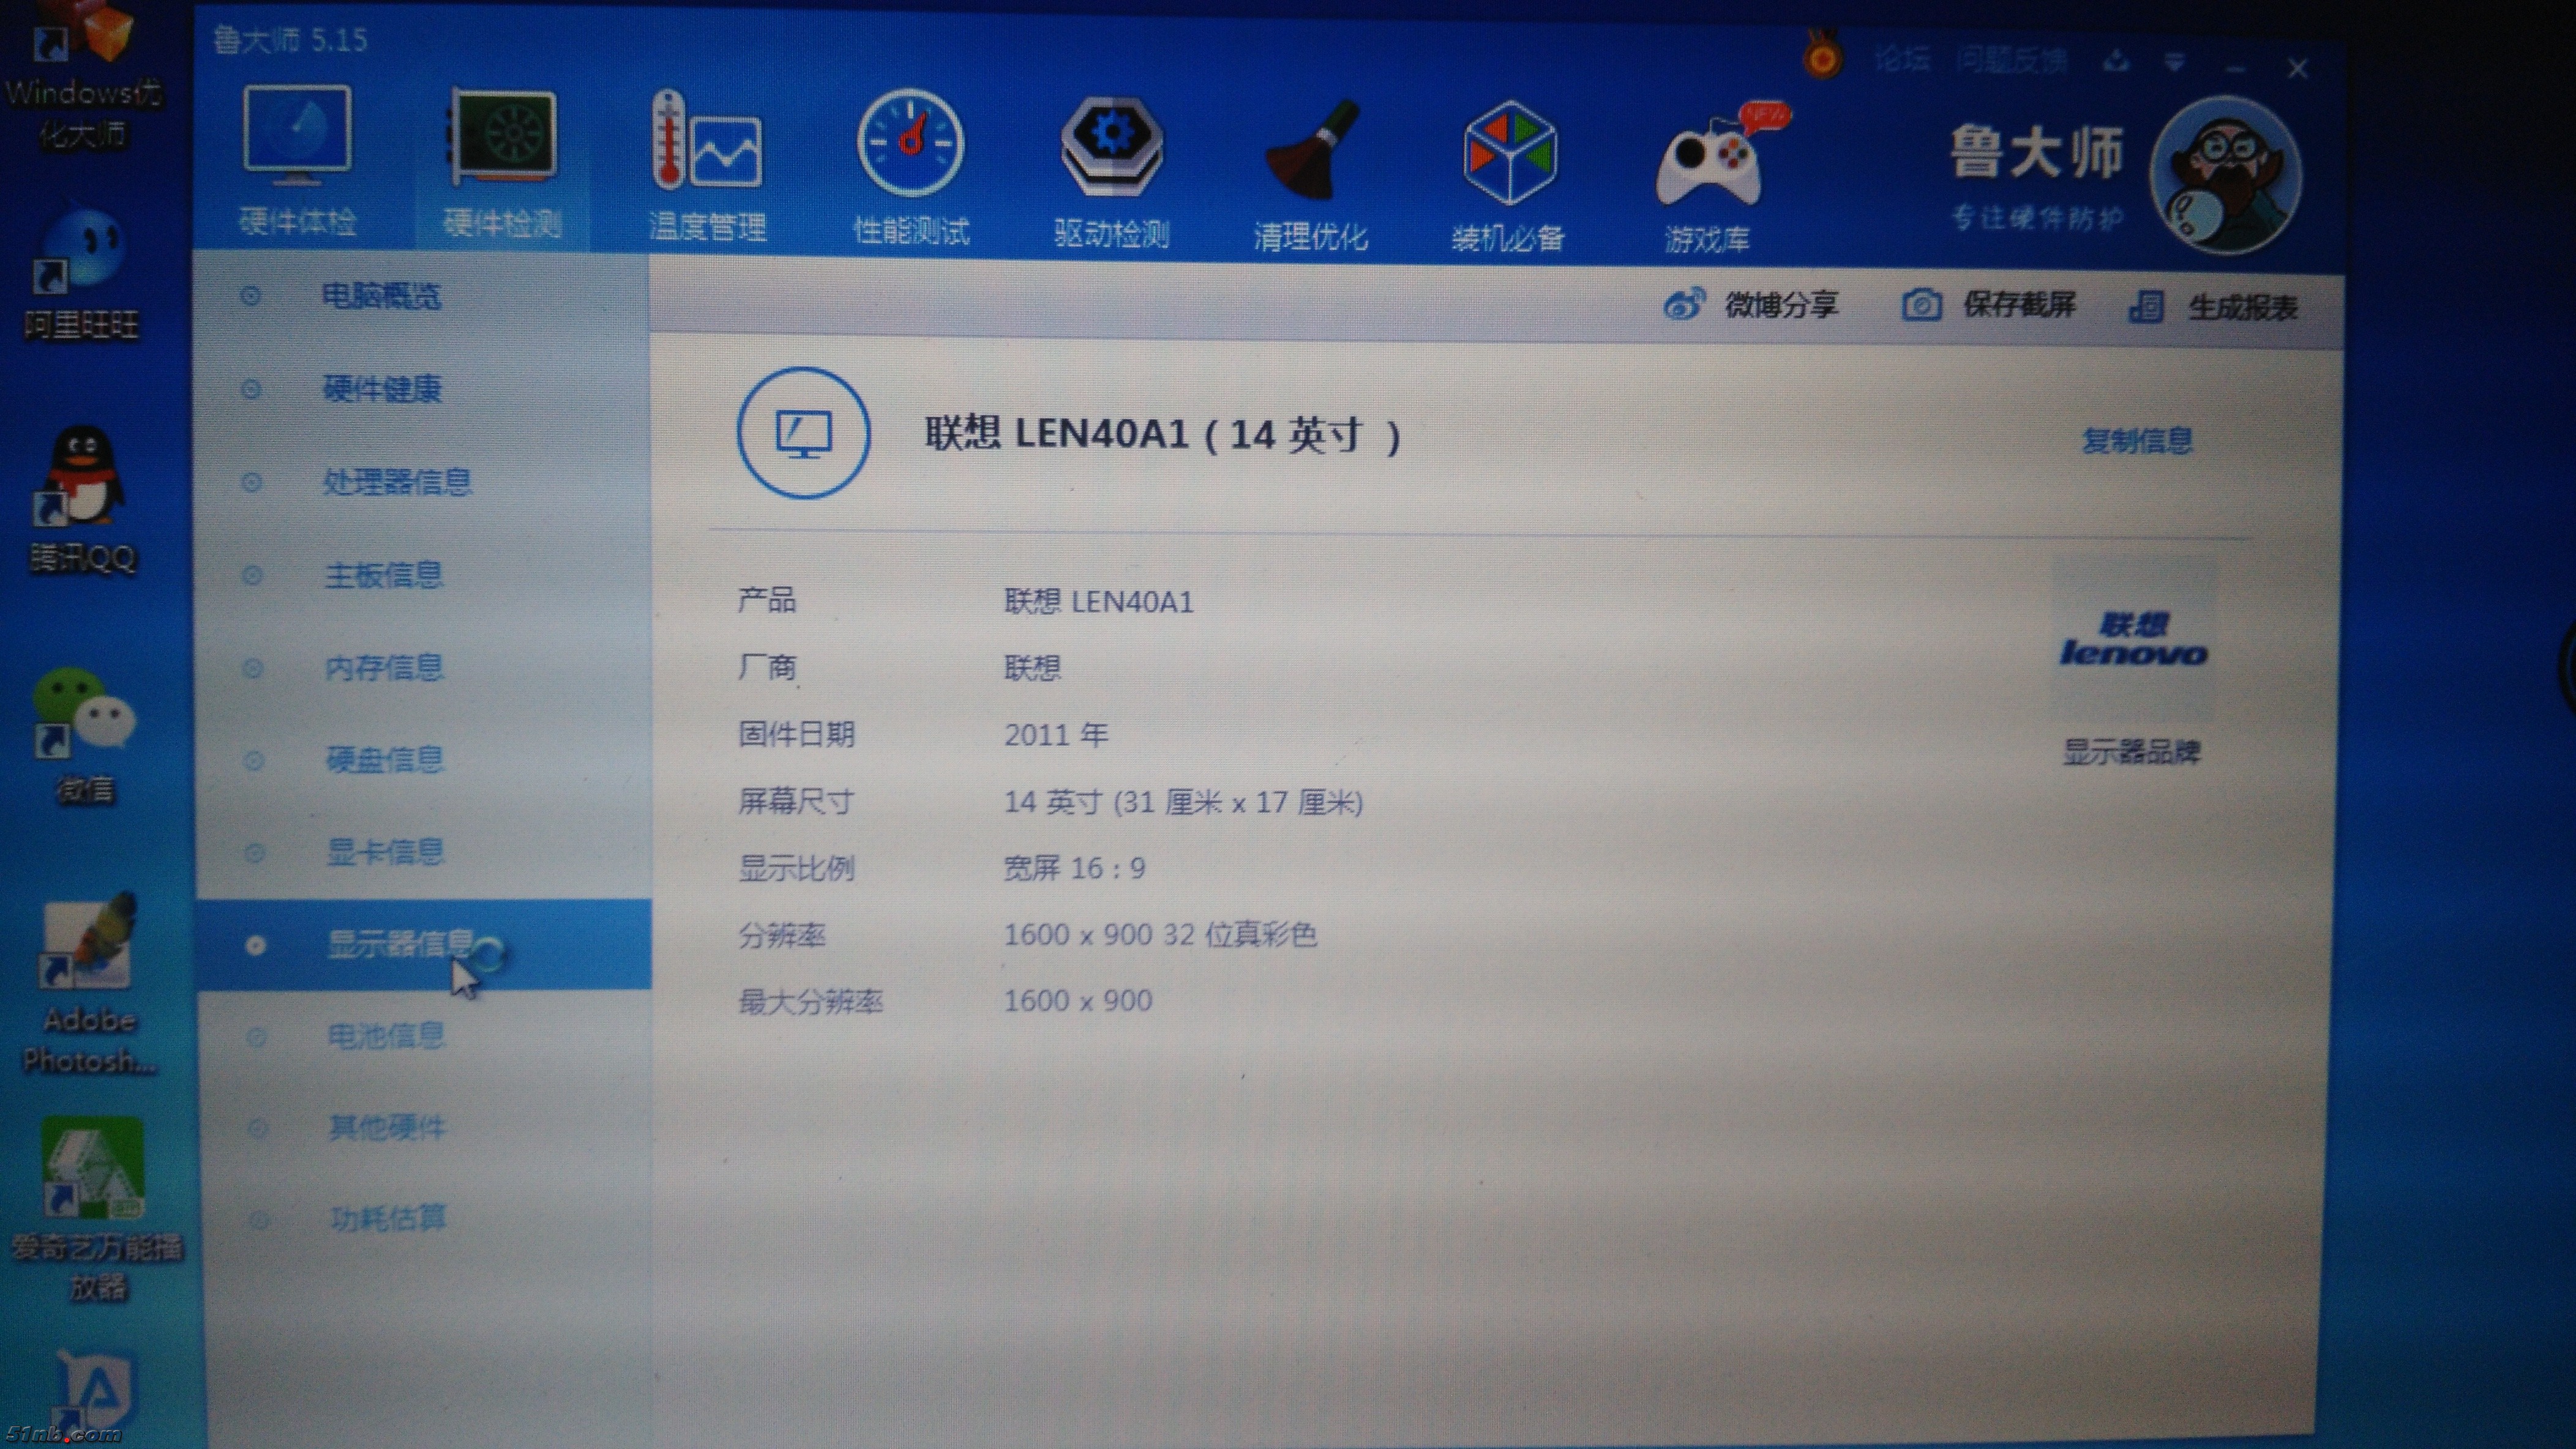
Task: Click the monitor icon beside 联想 LEN40A1 title
Action: tap(803, 433)
